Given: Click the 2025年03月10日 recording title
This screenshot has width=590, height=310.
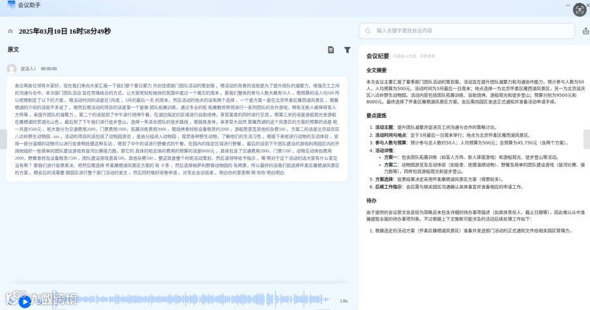Looking at the screenshot, I should 65,31.
